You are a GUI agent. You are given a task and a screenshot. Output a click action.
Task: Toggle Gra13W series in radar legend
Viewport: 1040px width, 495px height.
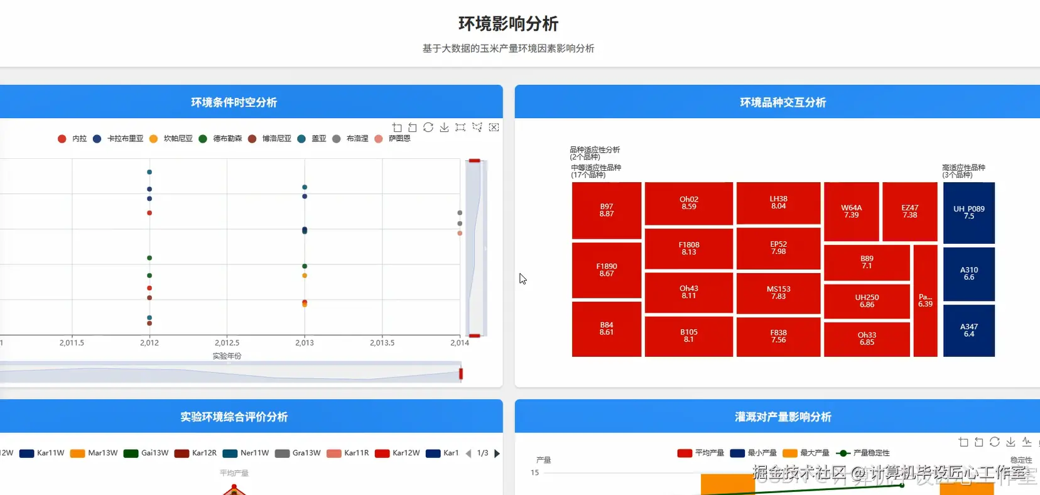[x=298, y=453]
